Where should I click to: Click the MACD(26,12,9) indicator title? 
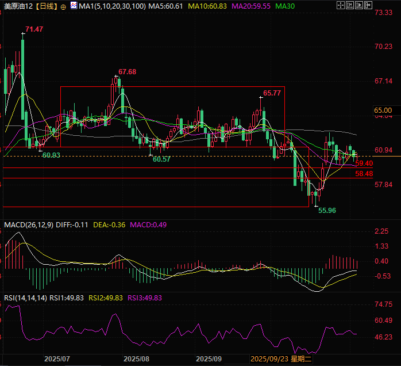tap(29, 224)
